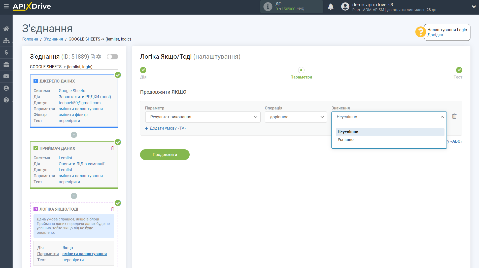Click the actions info icon
The width and height of the screenshot is (479, 268).
coord(268,7)
